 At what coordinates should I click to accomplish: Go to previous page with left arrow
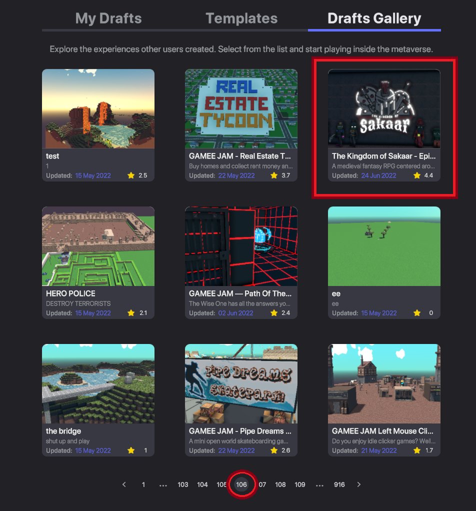(x=124, y=484)
